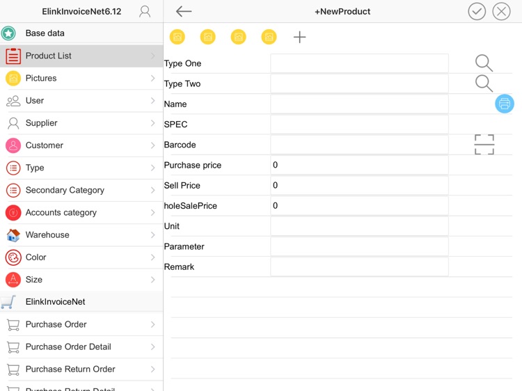Click the Color palette icon
This screenshot has height=391, width=522.
(x=13, y=257)
